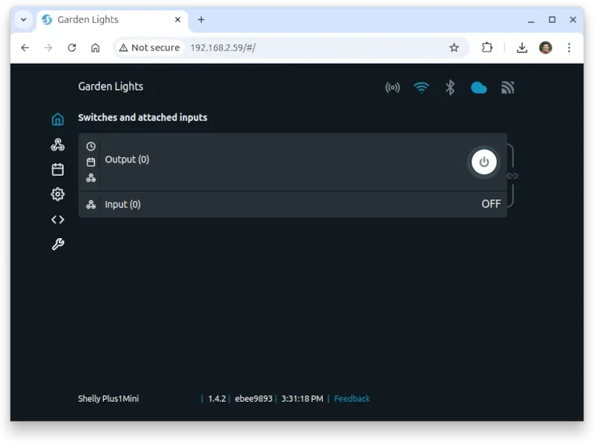Viewport: 594px width, 442px height.
Task: Open the Schedules calendar icon in sidebar
Action: [57, 168]
